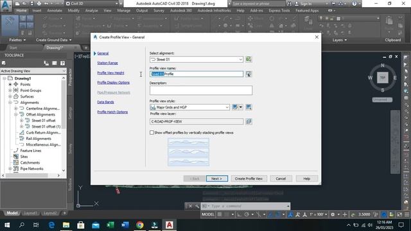This screenshot has height=231, width=411.
Task: Click the pick profile view style icon
Action: pos(249,107)
